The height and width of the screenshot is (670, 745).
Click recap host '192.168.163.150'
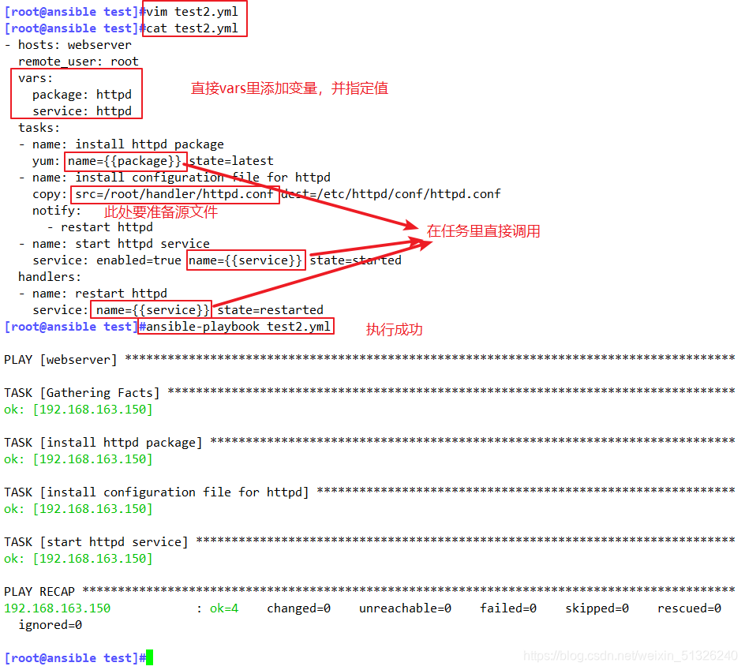[x=58, y=608]
